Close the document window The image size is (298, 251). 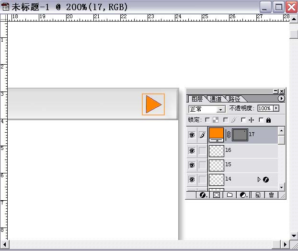[x=292, y=7]
